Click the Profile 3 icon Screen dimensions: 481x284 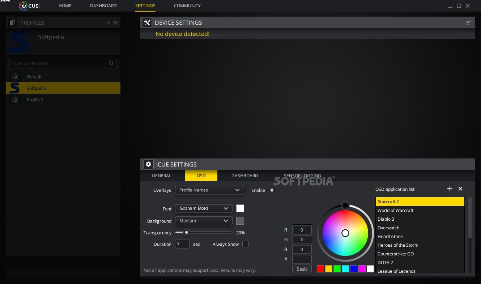15,100
